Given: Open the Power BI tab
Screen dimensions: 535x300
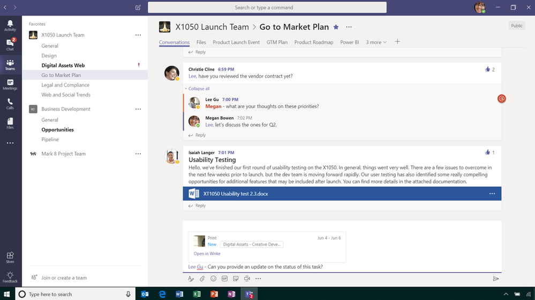Looking at the screenshot, I should [349, 42].
